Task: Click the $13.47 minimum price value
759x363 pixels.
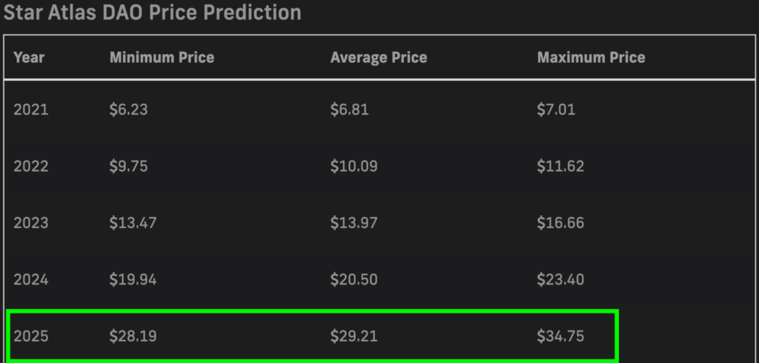Action: pos(133,223)
